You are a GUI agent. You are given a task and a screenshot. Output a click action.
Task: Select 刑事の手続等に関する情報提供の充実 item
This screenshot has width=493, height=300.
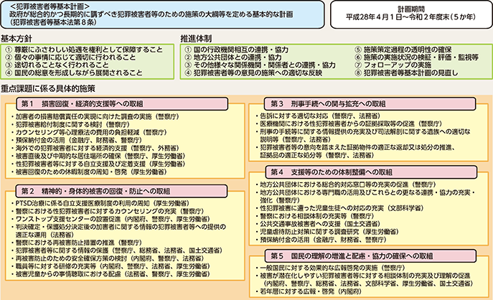pyautogui.click(x=363, y=135)
